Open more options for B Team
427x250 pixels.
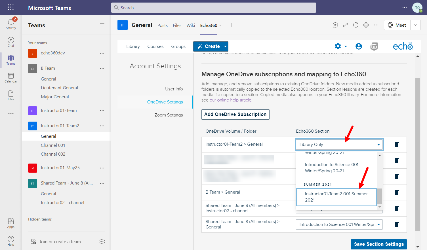(x=102, y=69)
